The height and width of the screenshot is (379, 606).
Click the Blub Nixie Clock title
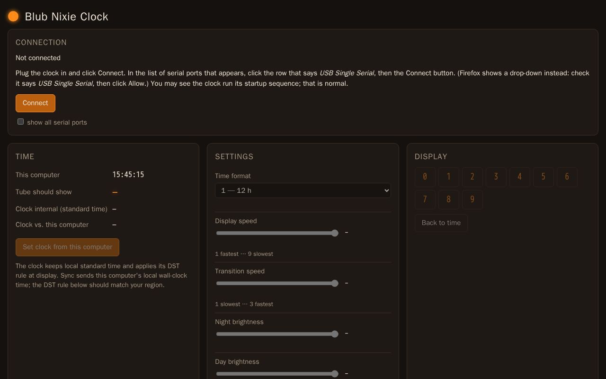[67, 17]
